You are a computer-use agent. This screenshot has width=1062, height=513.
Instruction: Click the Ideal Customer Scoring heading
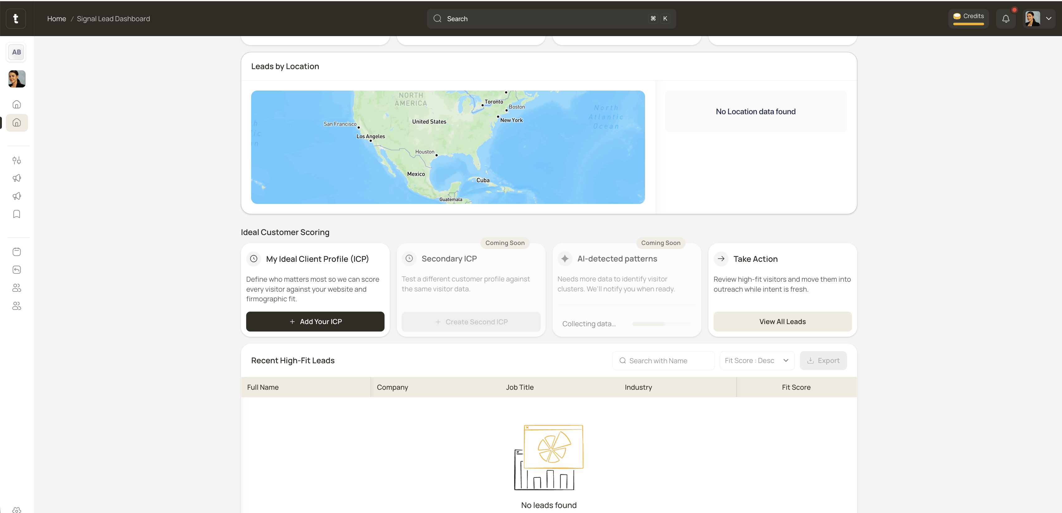[x=285, y=232]
